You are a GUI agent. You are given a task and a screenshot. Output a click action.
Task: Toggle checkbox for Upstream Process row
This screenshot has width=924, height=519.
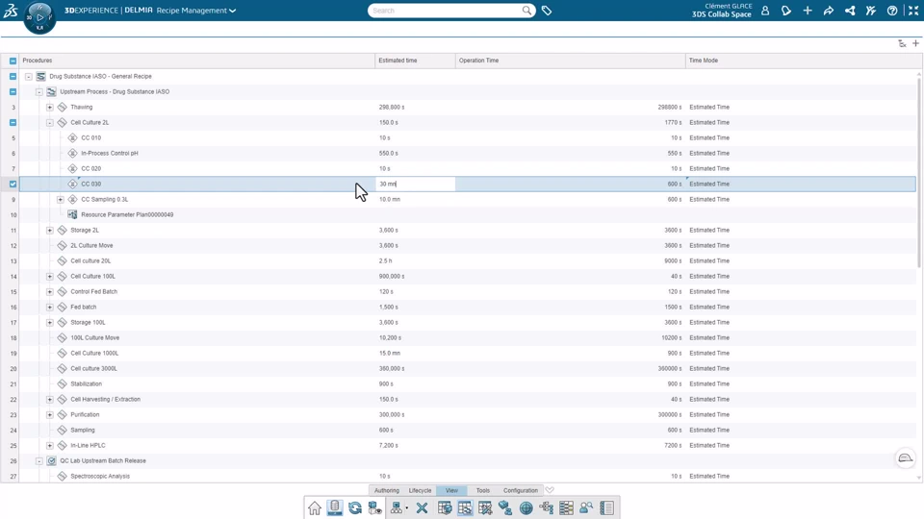(13, 92)
